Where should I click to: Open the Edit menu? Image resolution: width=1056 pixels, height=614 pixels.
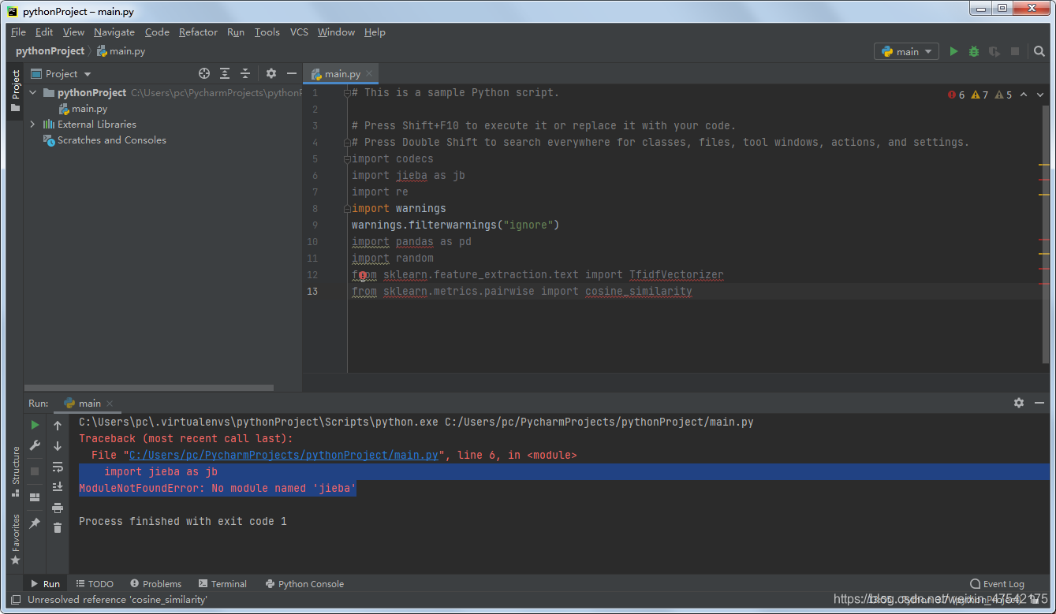click(44, 32)
